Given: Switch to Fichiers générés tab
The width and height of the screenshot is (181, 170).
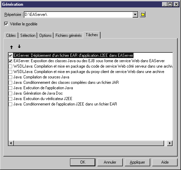Looking at the screenshot, I should coord(69,35).
